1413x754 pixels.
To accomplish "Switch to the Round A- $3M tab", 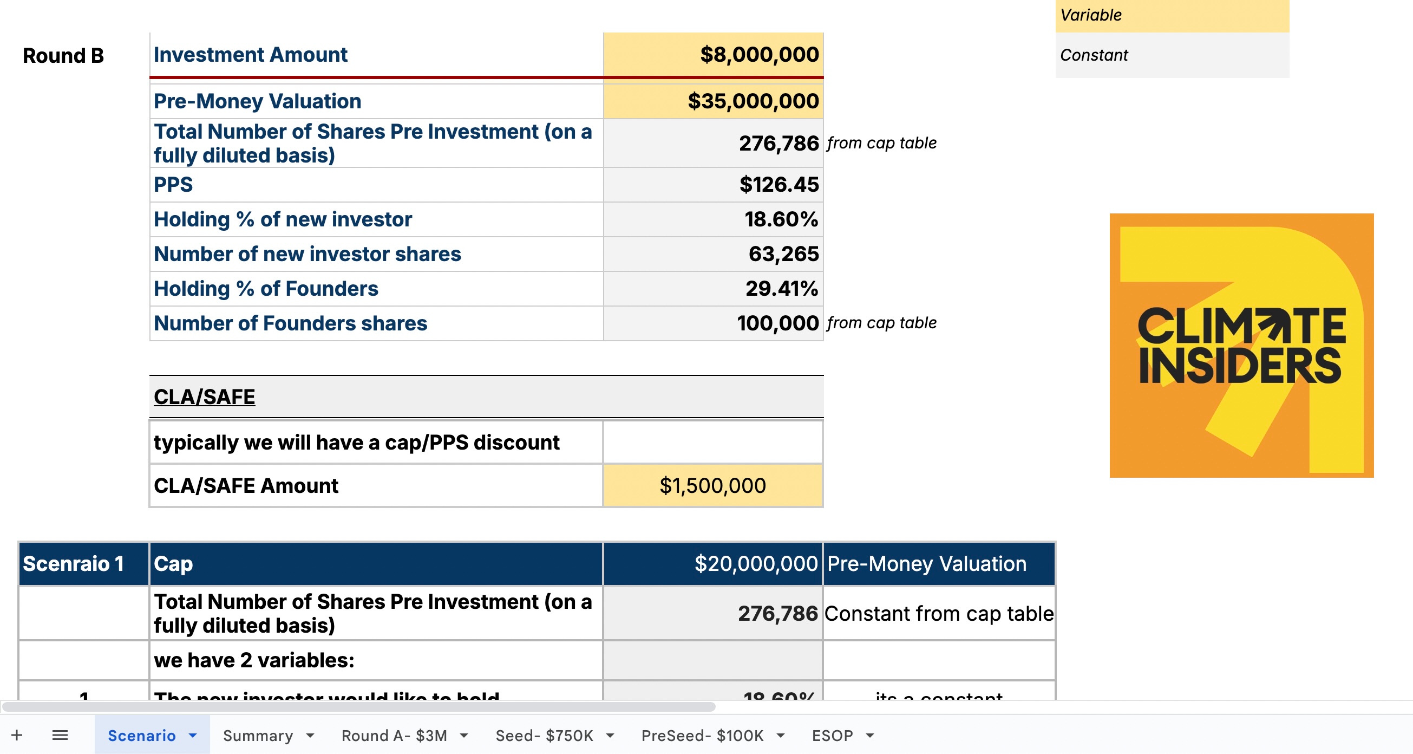I will [x=394, y=736].
